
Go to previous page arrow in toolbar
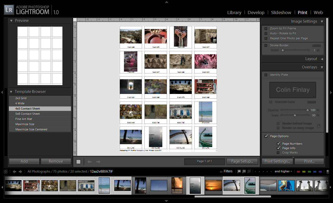[89, 162]
